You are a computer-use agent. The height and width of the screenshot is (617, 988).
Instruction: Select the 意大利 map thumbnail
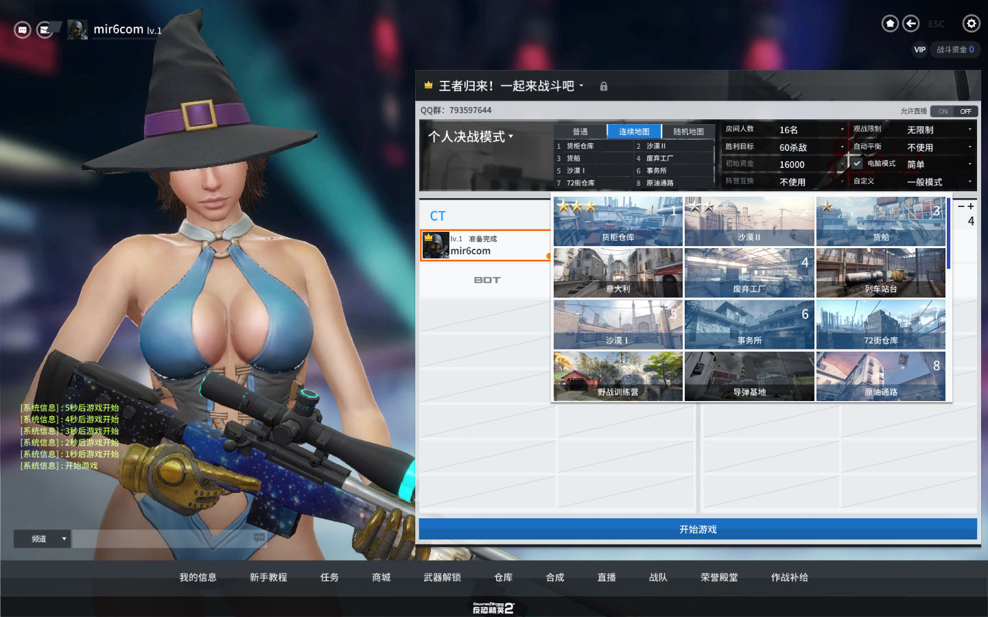[617, 273]
